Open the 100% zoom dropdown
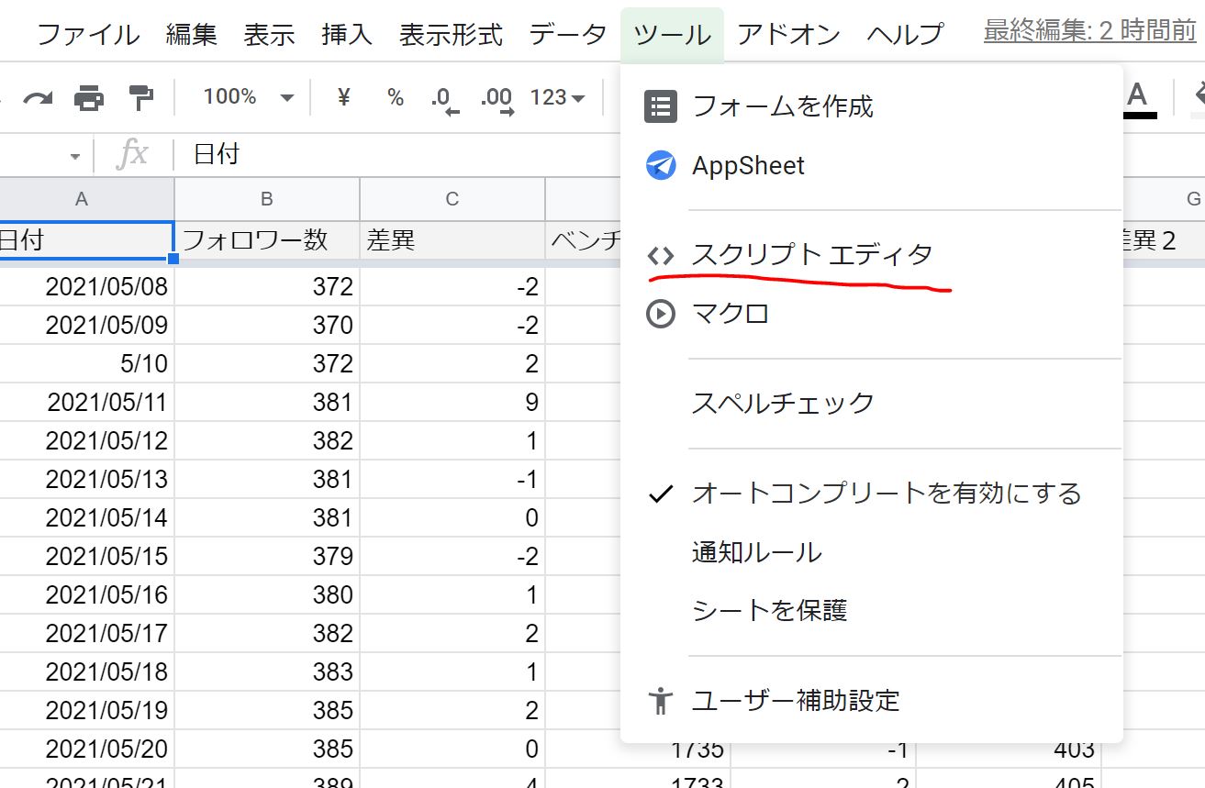This screenshot has width=1205, height=788. [x=248, y=97]
